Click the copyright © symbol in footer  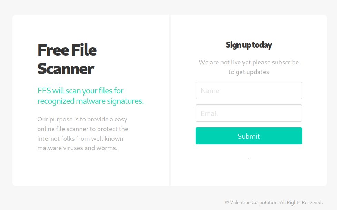(227, 203)
